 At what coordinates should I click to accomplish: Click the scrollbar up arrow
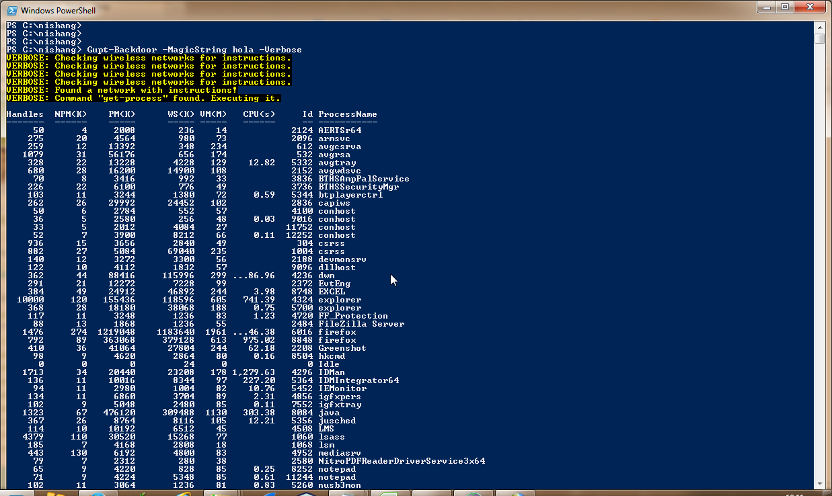[x=819, y=26]
